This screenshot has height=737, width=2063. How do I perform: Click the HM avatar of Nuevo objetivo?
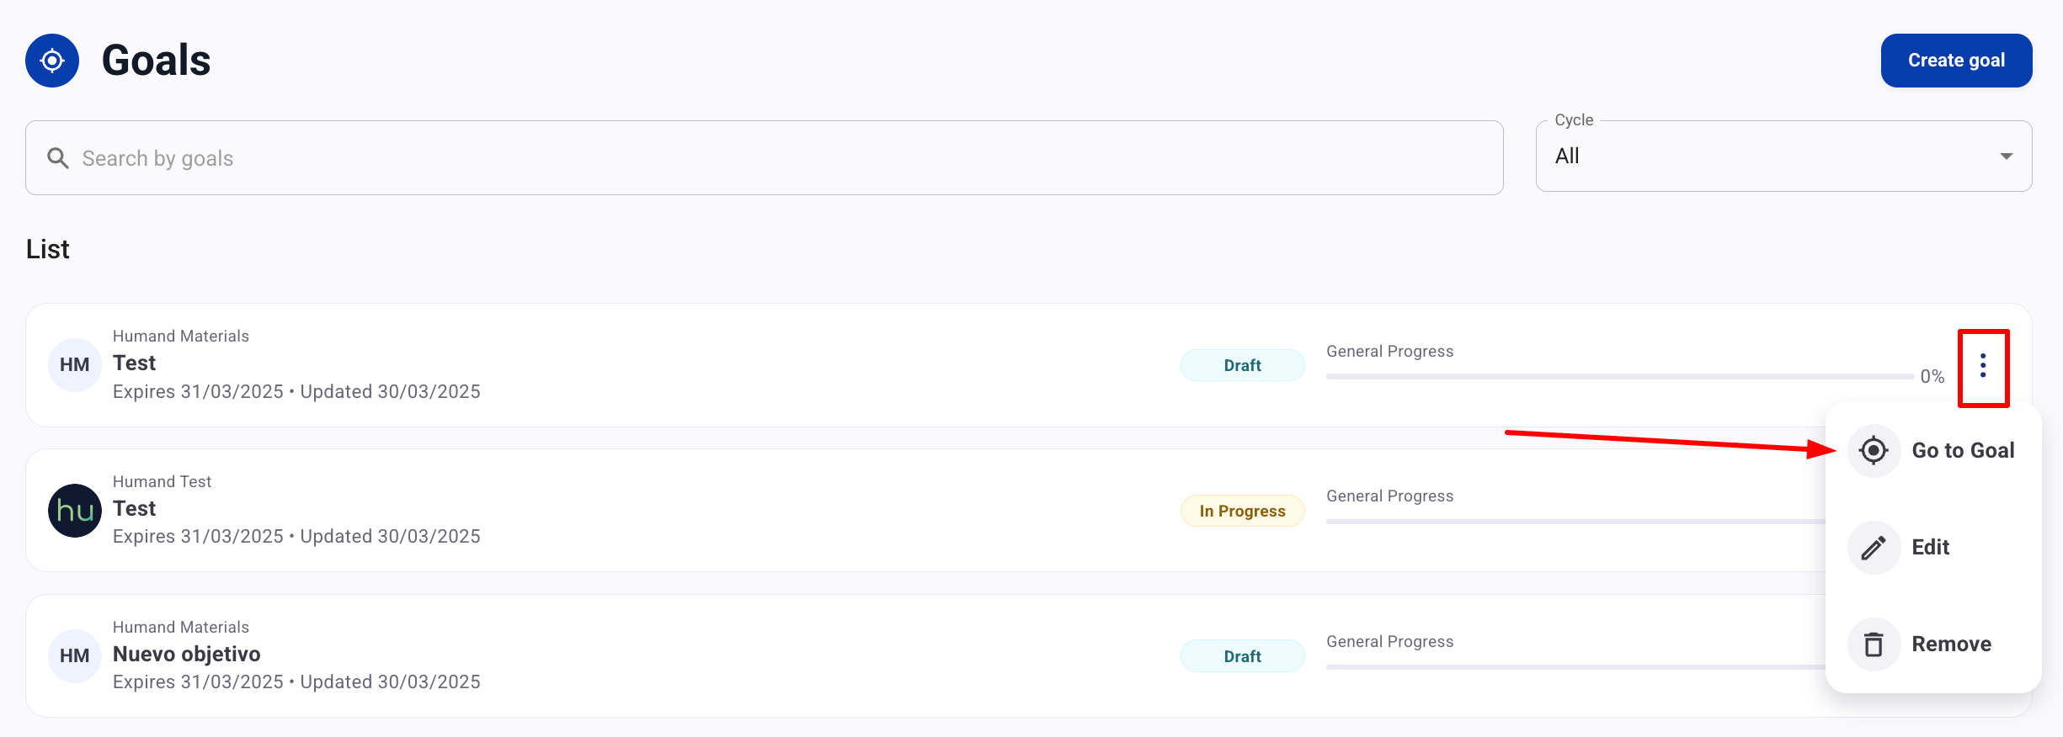pos(74,656)
